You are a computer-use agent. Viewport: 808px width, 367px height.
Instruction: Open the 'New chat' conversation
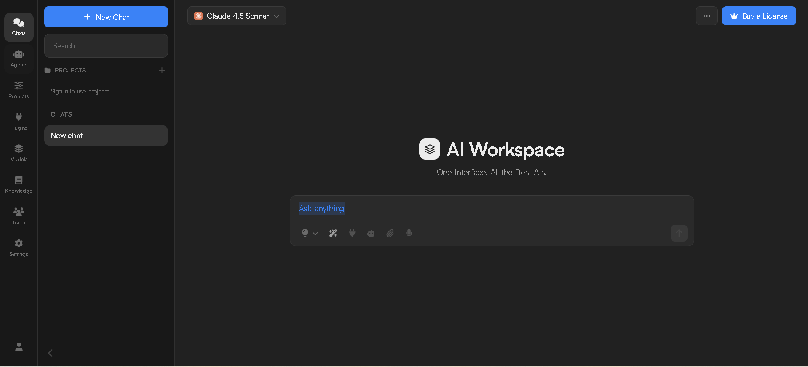[106, 136]
